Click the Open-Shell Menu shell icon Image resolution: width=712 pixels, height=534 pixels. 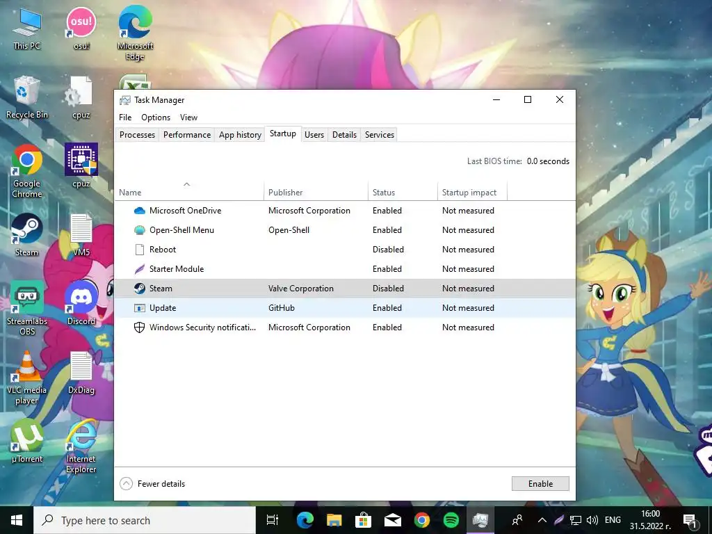139,230
